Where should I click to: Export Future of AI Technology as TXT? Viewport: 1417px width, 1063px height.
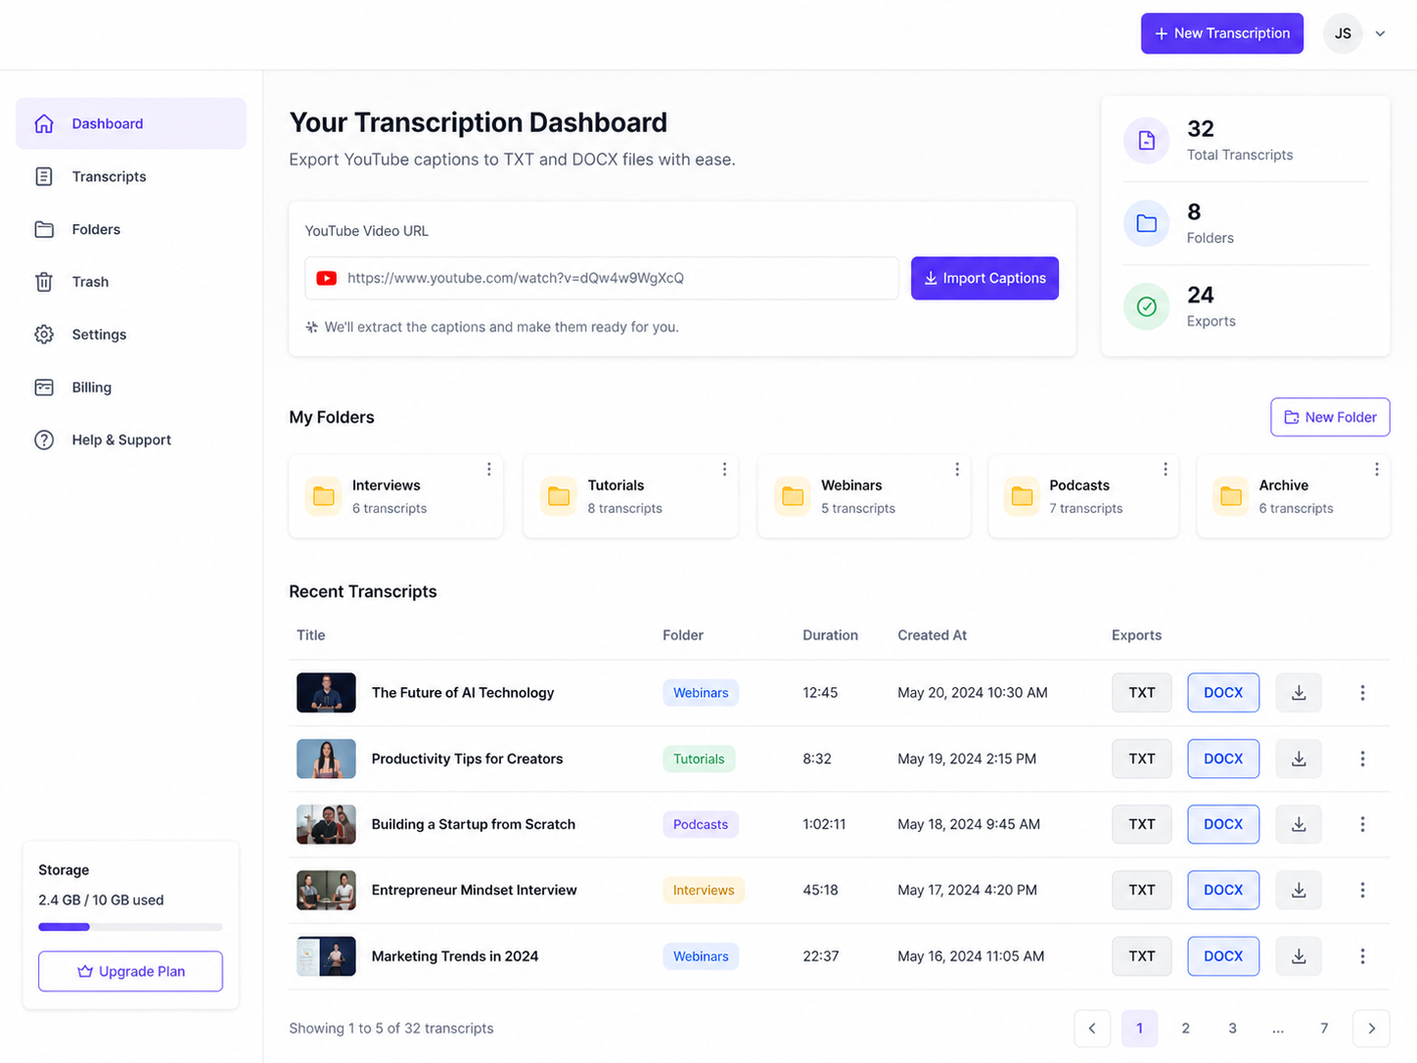tap(1142, 693)
